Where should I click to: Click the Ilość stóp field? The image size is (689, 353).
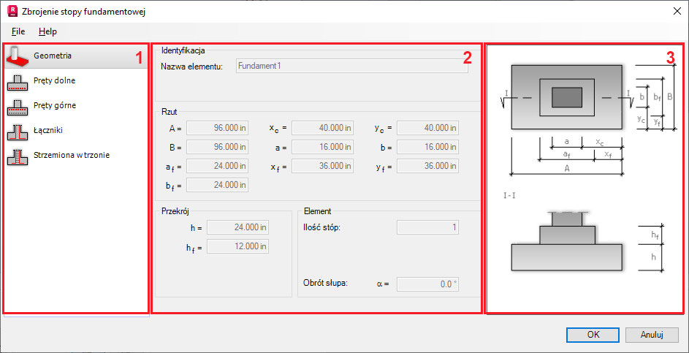pos(427,227)
